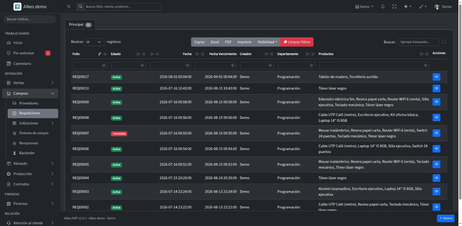Viewport: 462px width, 226px height.
Task: Open the Demo user profile menu
Action: point(443,6)
